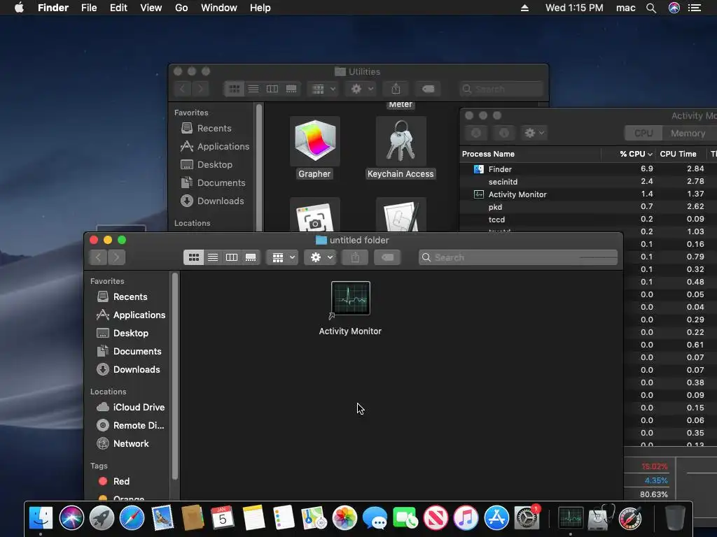Viewport: 717px width, 537px height.
Task: Select Downloads in untitled folder sidebar
Action: point(129,369)
